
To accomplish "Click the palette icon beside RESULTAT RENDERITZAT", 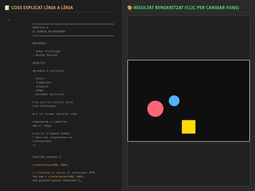I will coord(129,8).
